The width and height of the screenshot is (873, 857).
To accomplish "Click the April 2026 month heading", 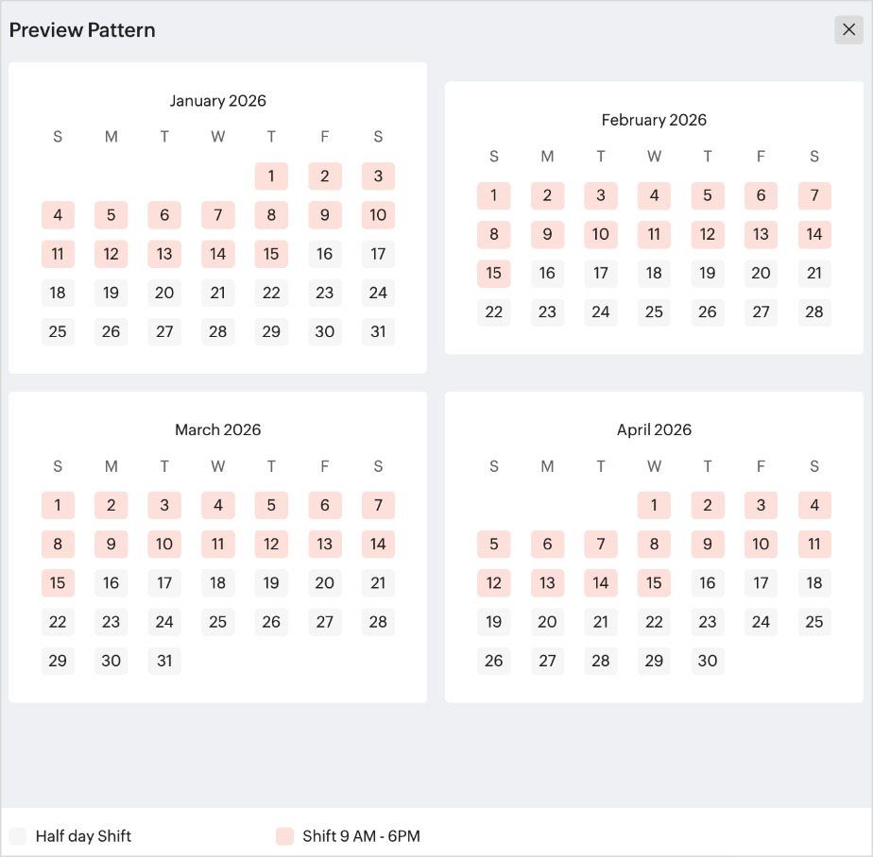I will [654, 429].
